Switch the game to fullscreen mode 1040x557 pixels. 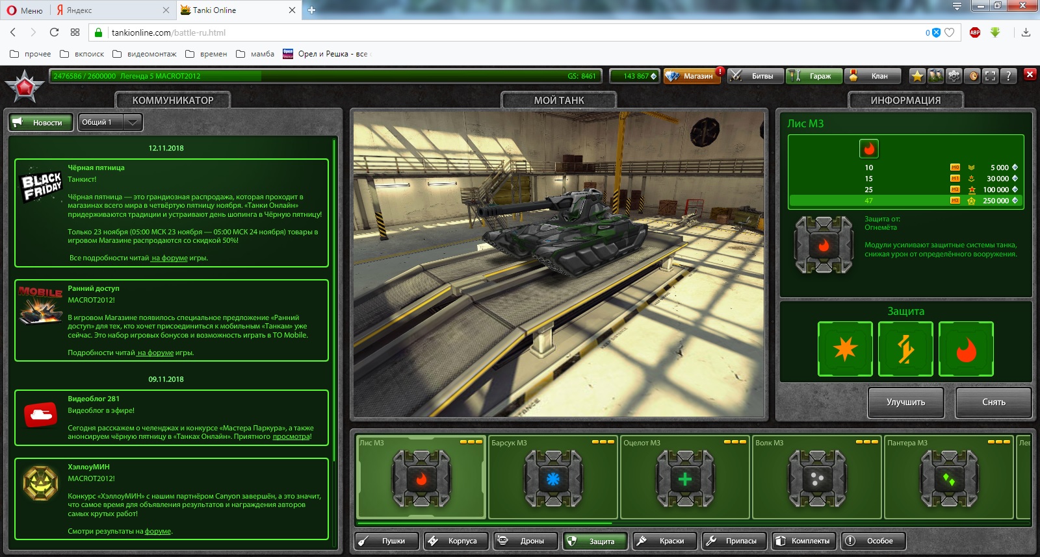coord(990,76)
